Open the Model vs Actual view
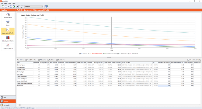 pos(8,47)
